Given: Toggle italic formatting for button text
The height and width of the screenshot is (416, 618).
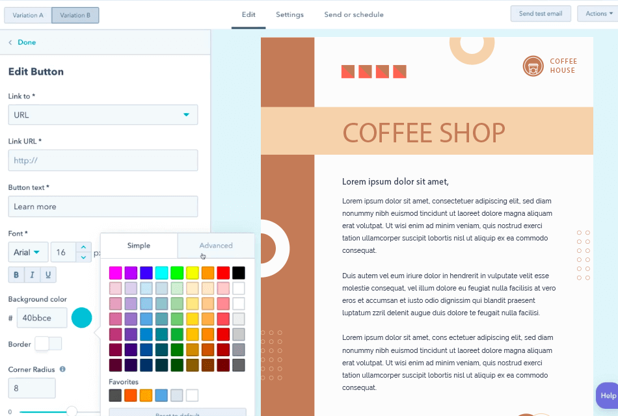Looking at the screenshot, I should 33,274.
